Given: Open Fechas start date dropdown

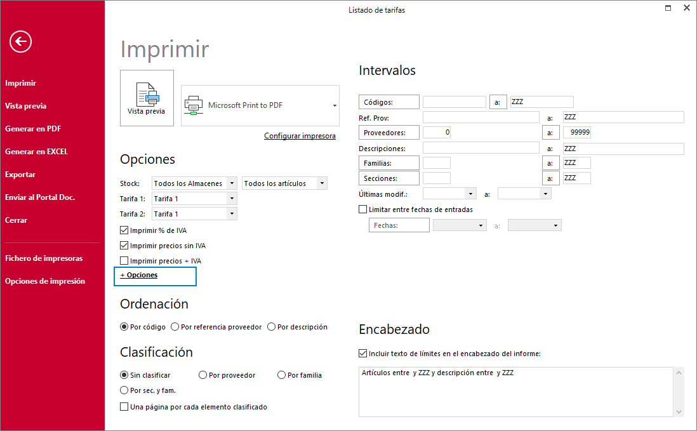Looking at the screenshot, I should tap(481, 226).
